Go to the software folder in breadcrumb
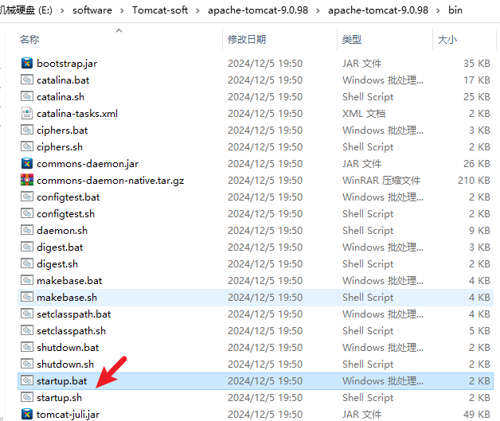 (x=92, y=10)
